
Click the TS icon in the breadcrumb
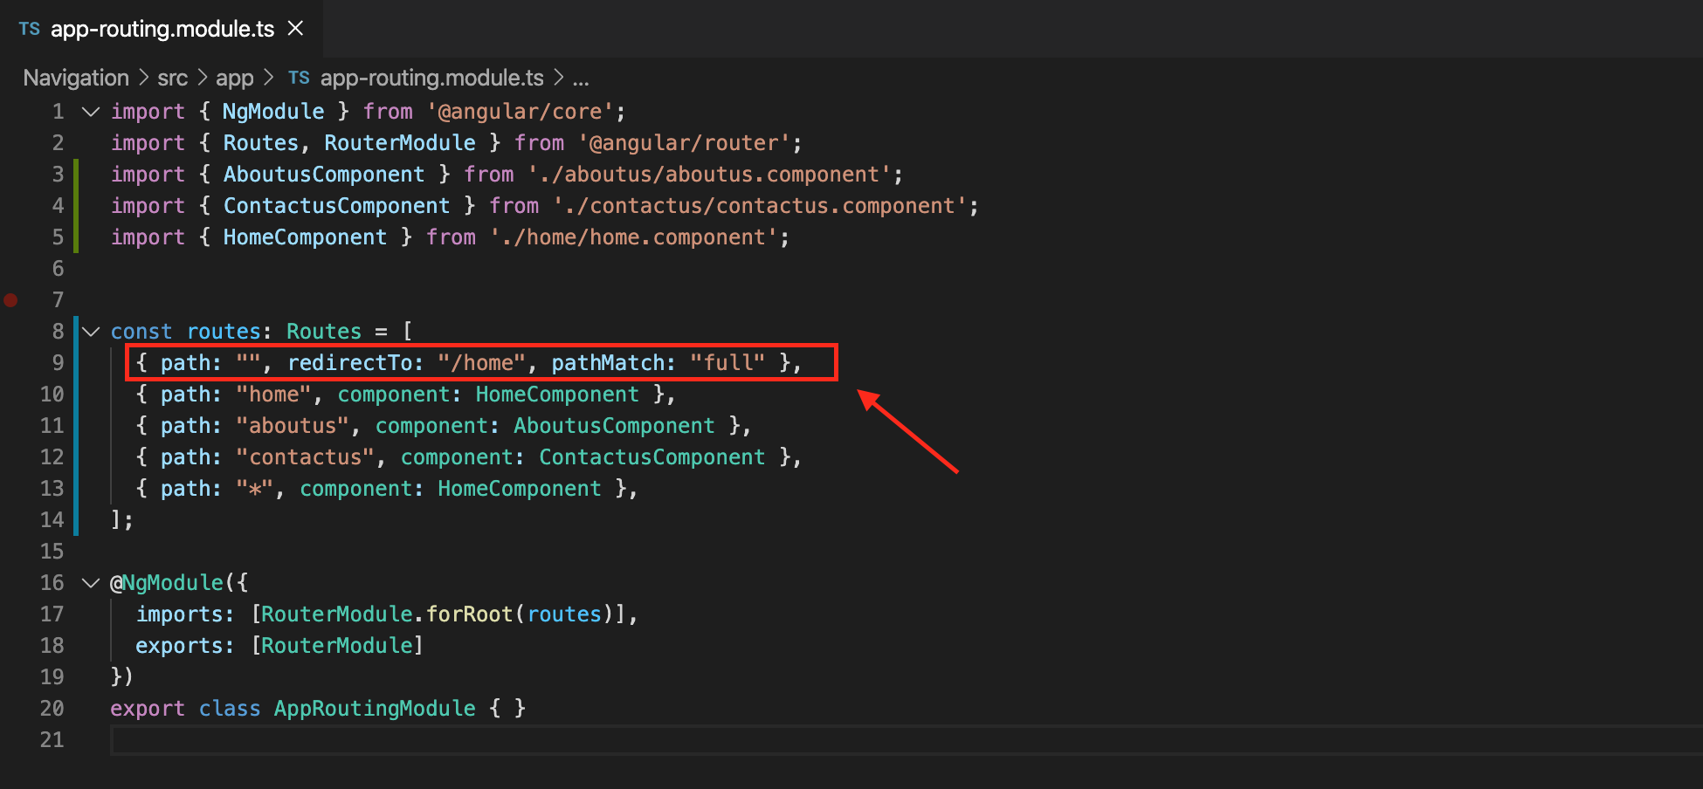[299, 78]
